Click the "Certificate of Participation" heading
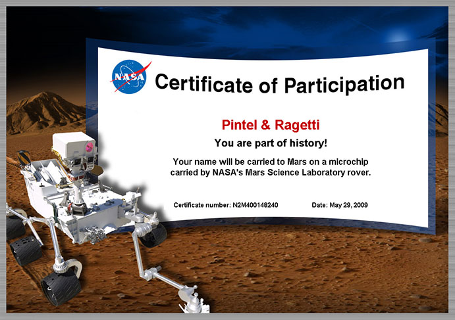Viewport: 455px width, 320px height. coord(279,83)
